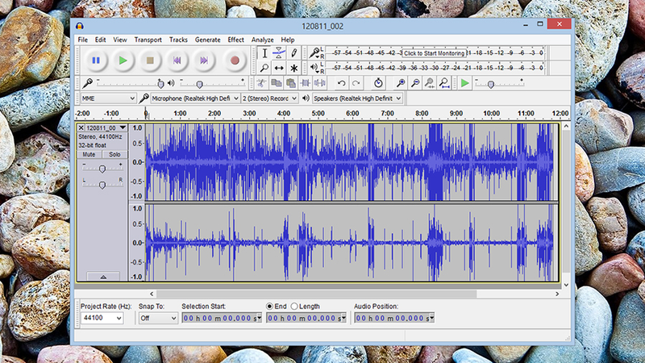Zoom in with the plus magnifier
This screenshot has width=645, height=363.
coord(400,83)
